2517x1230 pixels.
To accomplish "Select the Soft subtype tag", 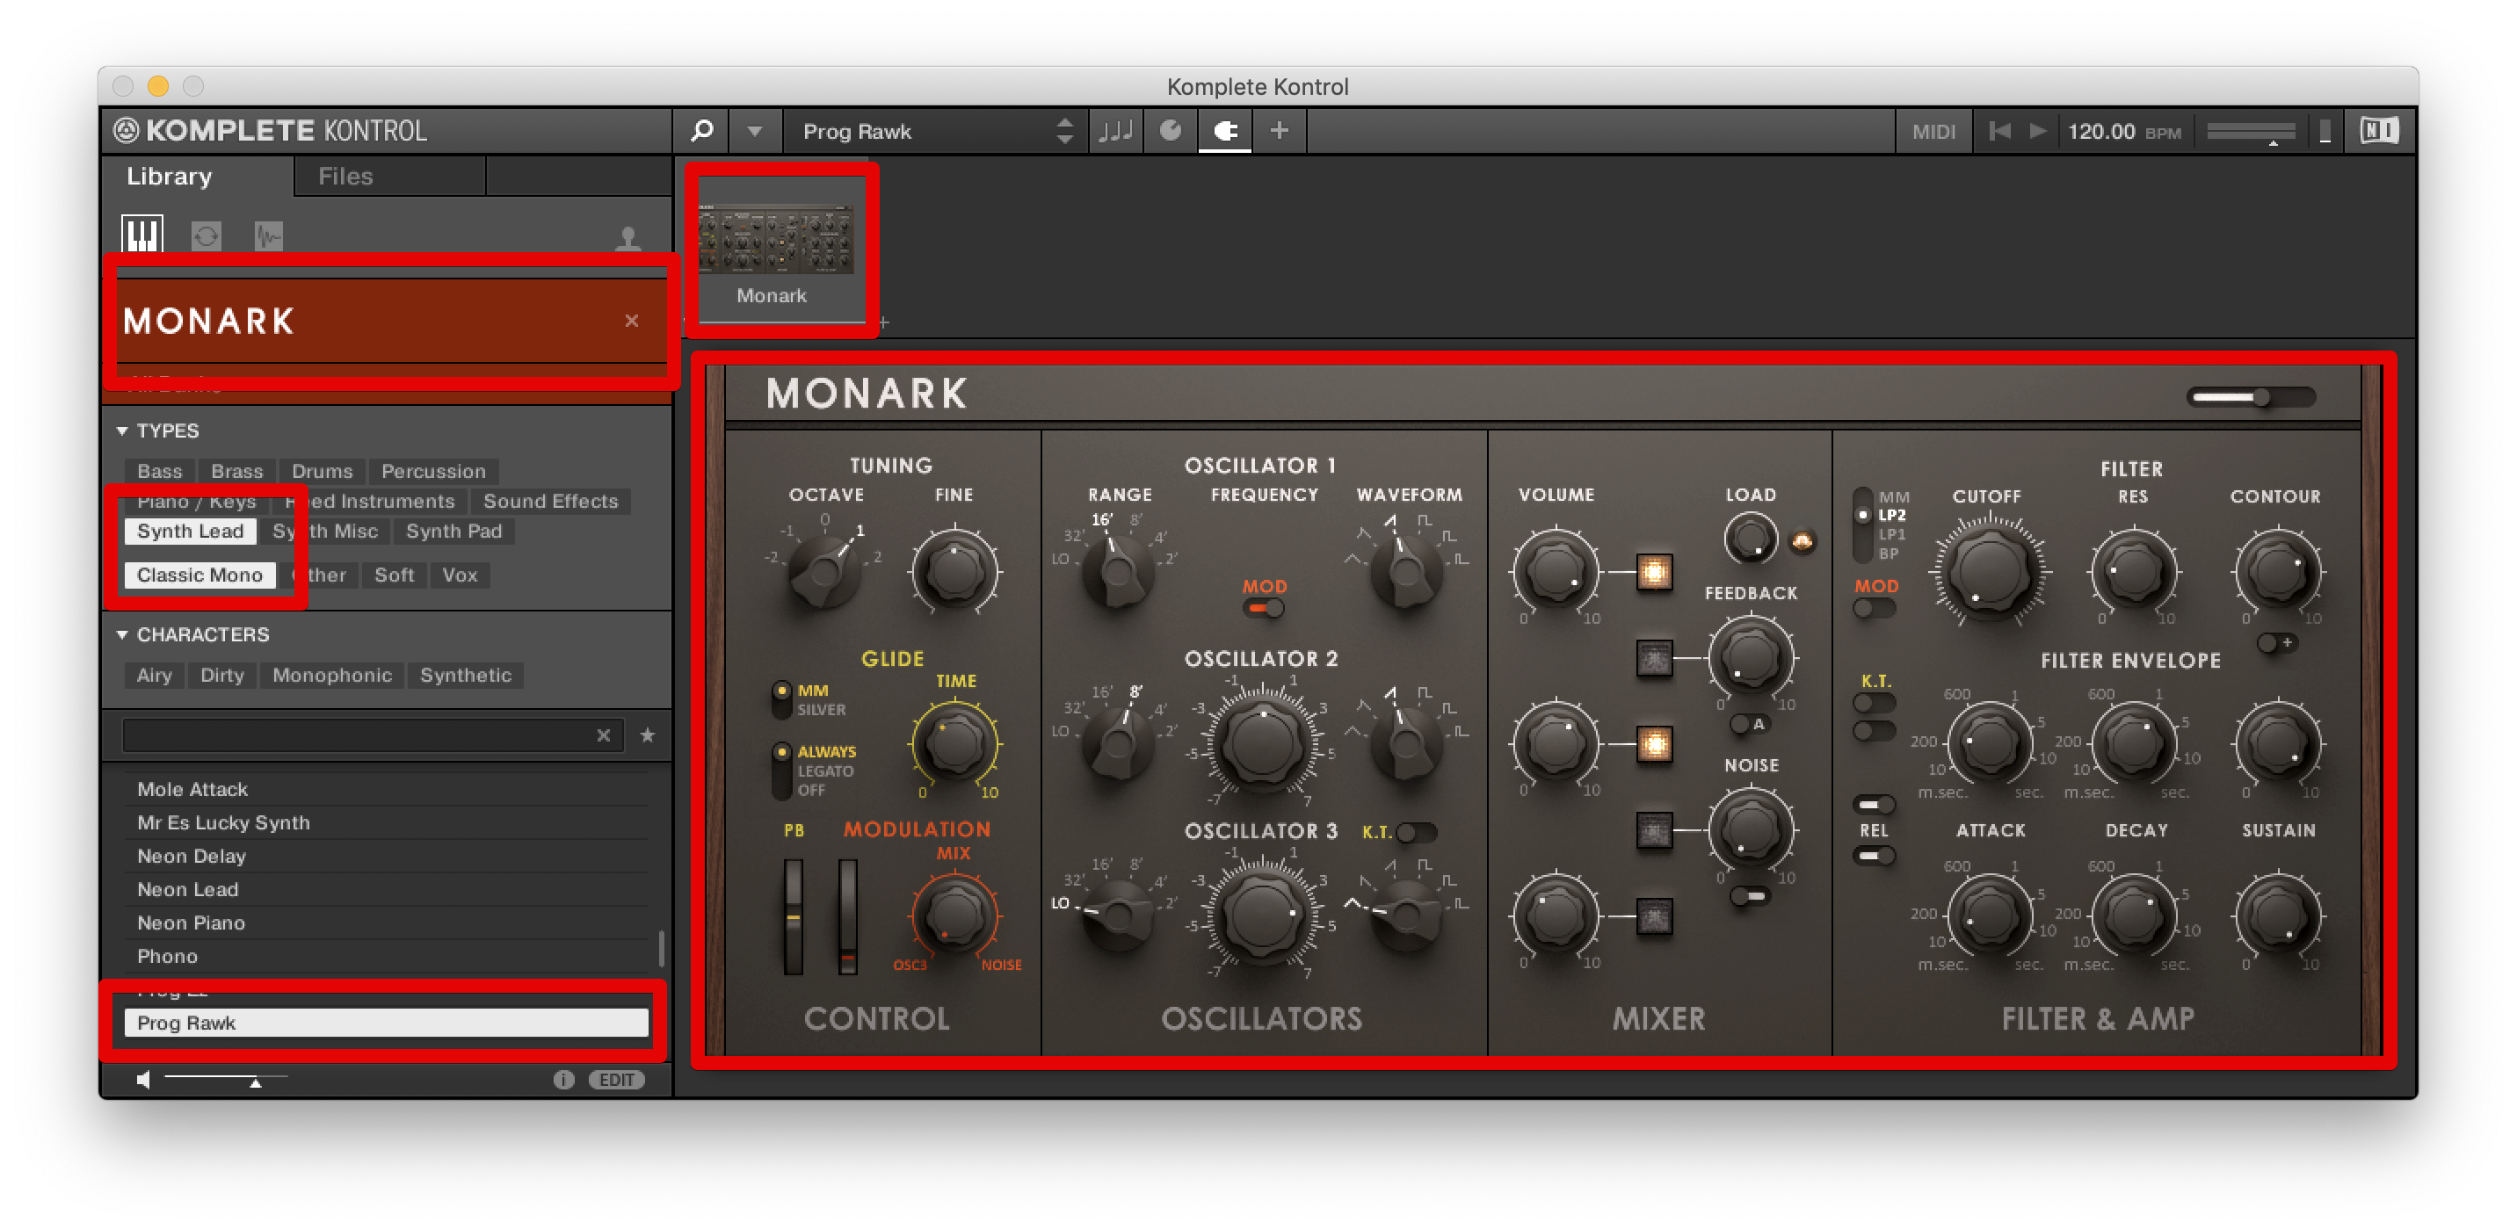I will [x=394, y=575].
